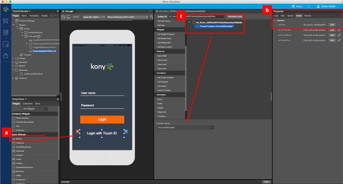343x184 pixels.
Task: Click the orange X handle on the selected button
Action: (78, 131)
